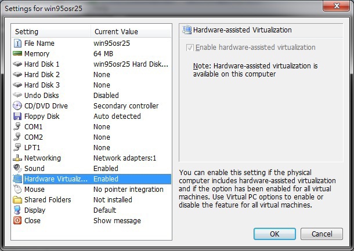Click the Shared Folders folder icon
This screenshot has height=251, width=354.
[x=17, y=199]
